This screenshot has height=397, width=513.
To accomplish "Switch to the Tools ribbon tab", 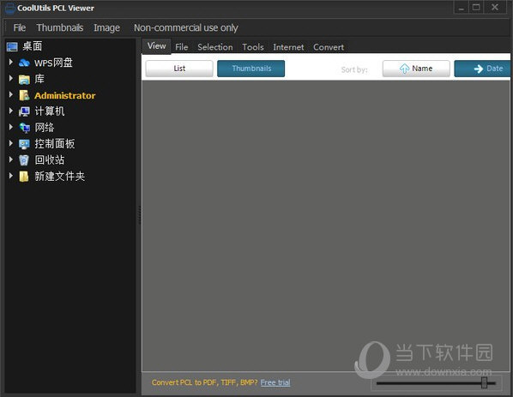I will [x=253, y=47].
